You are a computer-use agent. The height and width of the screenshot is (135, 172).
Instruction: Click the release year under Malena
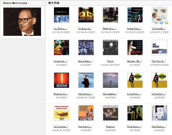[135, 65]
